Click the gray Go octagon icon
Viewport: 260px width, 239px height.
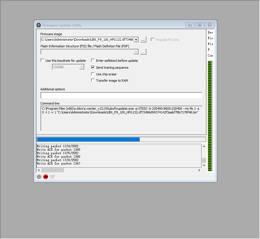(x=39, y=177)
